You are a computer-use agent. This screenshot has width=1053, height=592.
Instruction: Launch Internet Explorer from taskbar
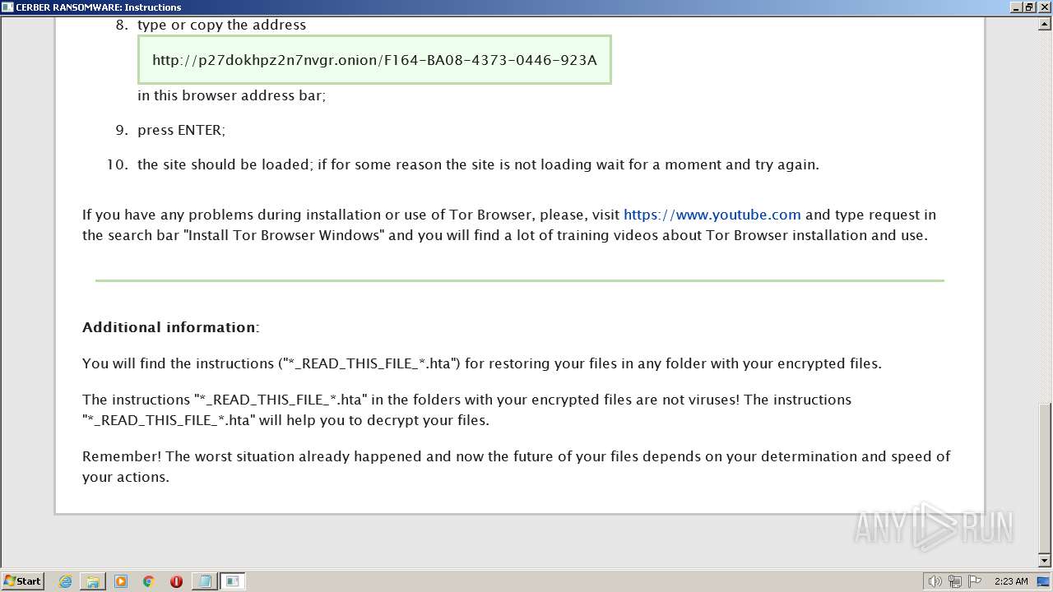point(66,581)
